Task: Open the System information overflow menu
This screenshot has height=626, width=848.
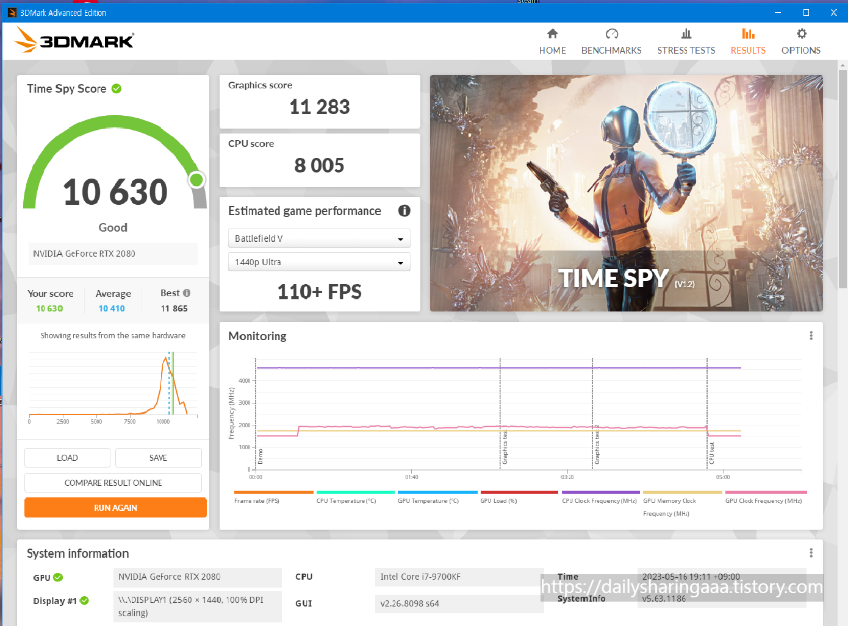Action: pos(811,552)
